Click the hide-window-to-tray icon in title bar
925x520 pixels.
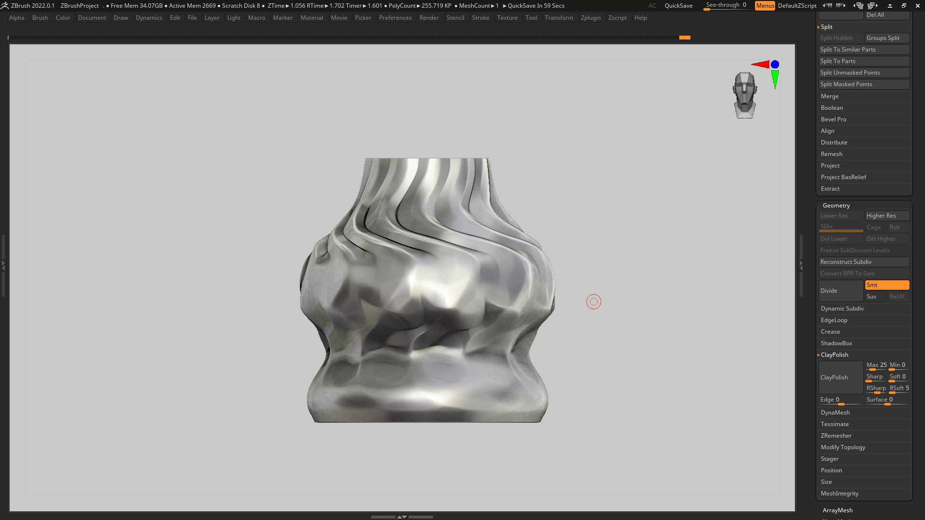tap(890, 6)
